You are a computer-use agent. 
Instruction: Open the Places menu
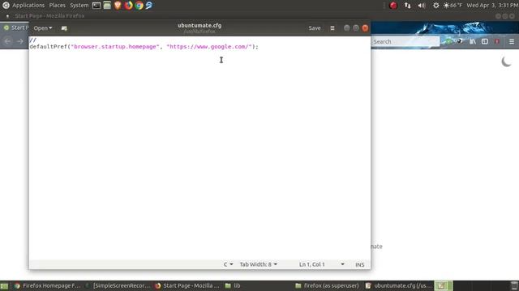point(57,6)
